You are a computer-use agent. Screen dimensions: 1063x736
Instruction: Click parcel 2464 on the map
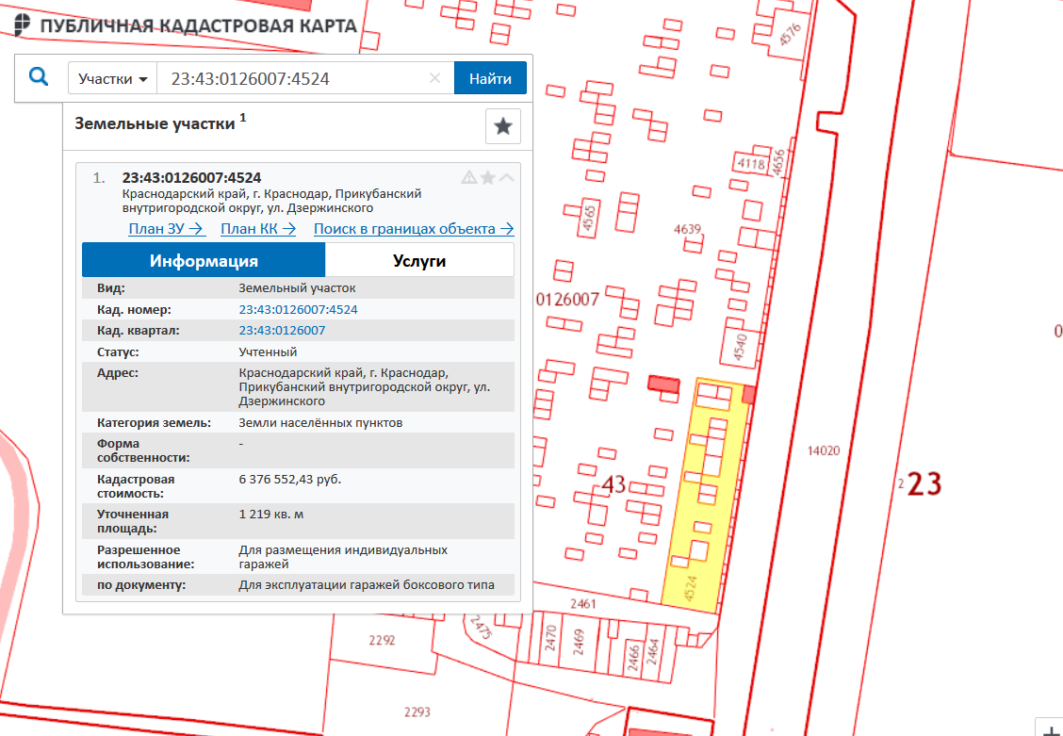tap(653, 652)
